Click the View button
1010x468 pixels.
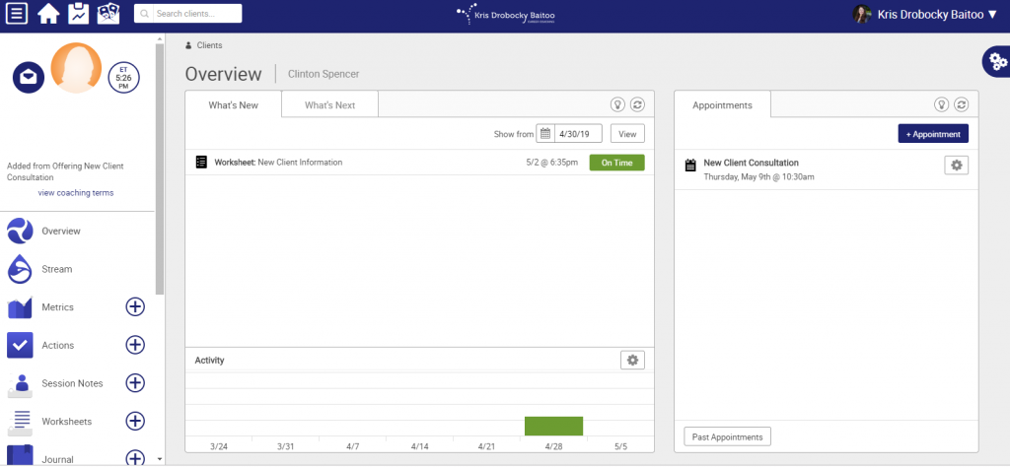tap(627, 134)
